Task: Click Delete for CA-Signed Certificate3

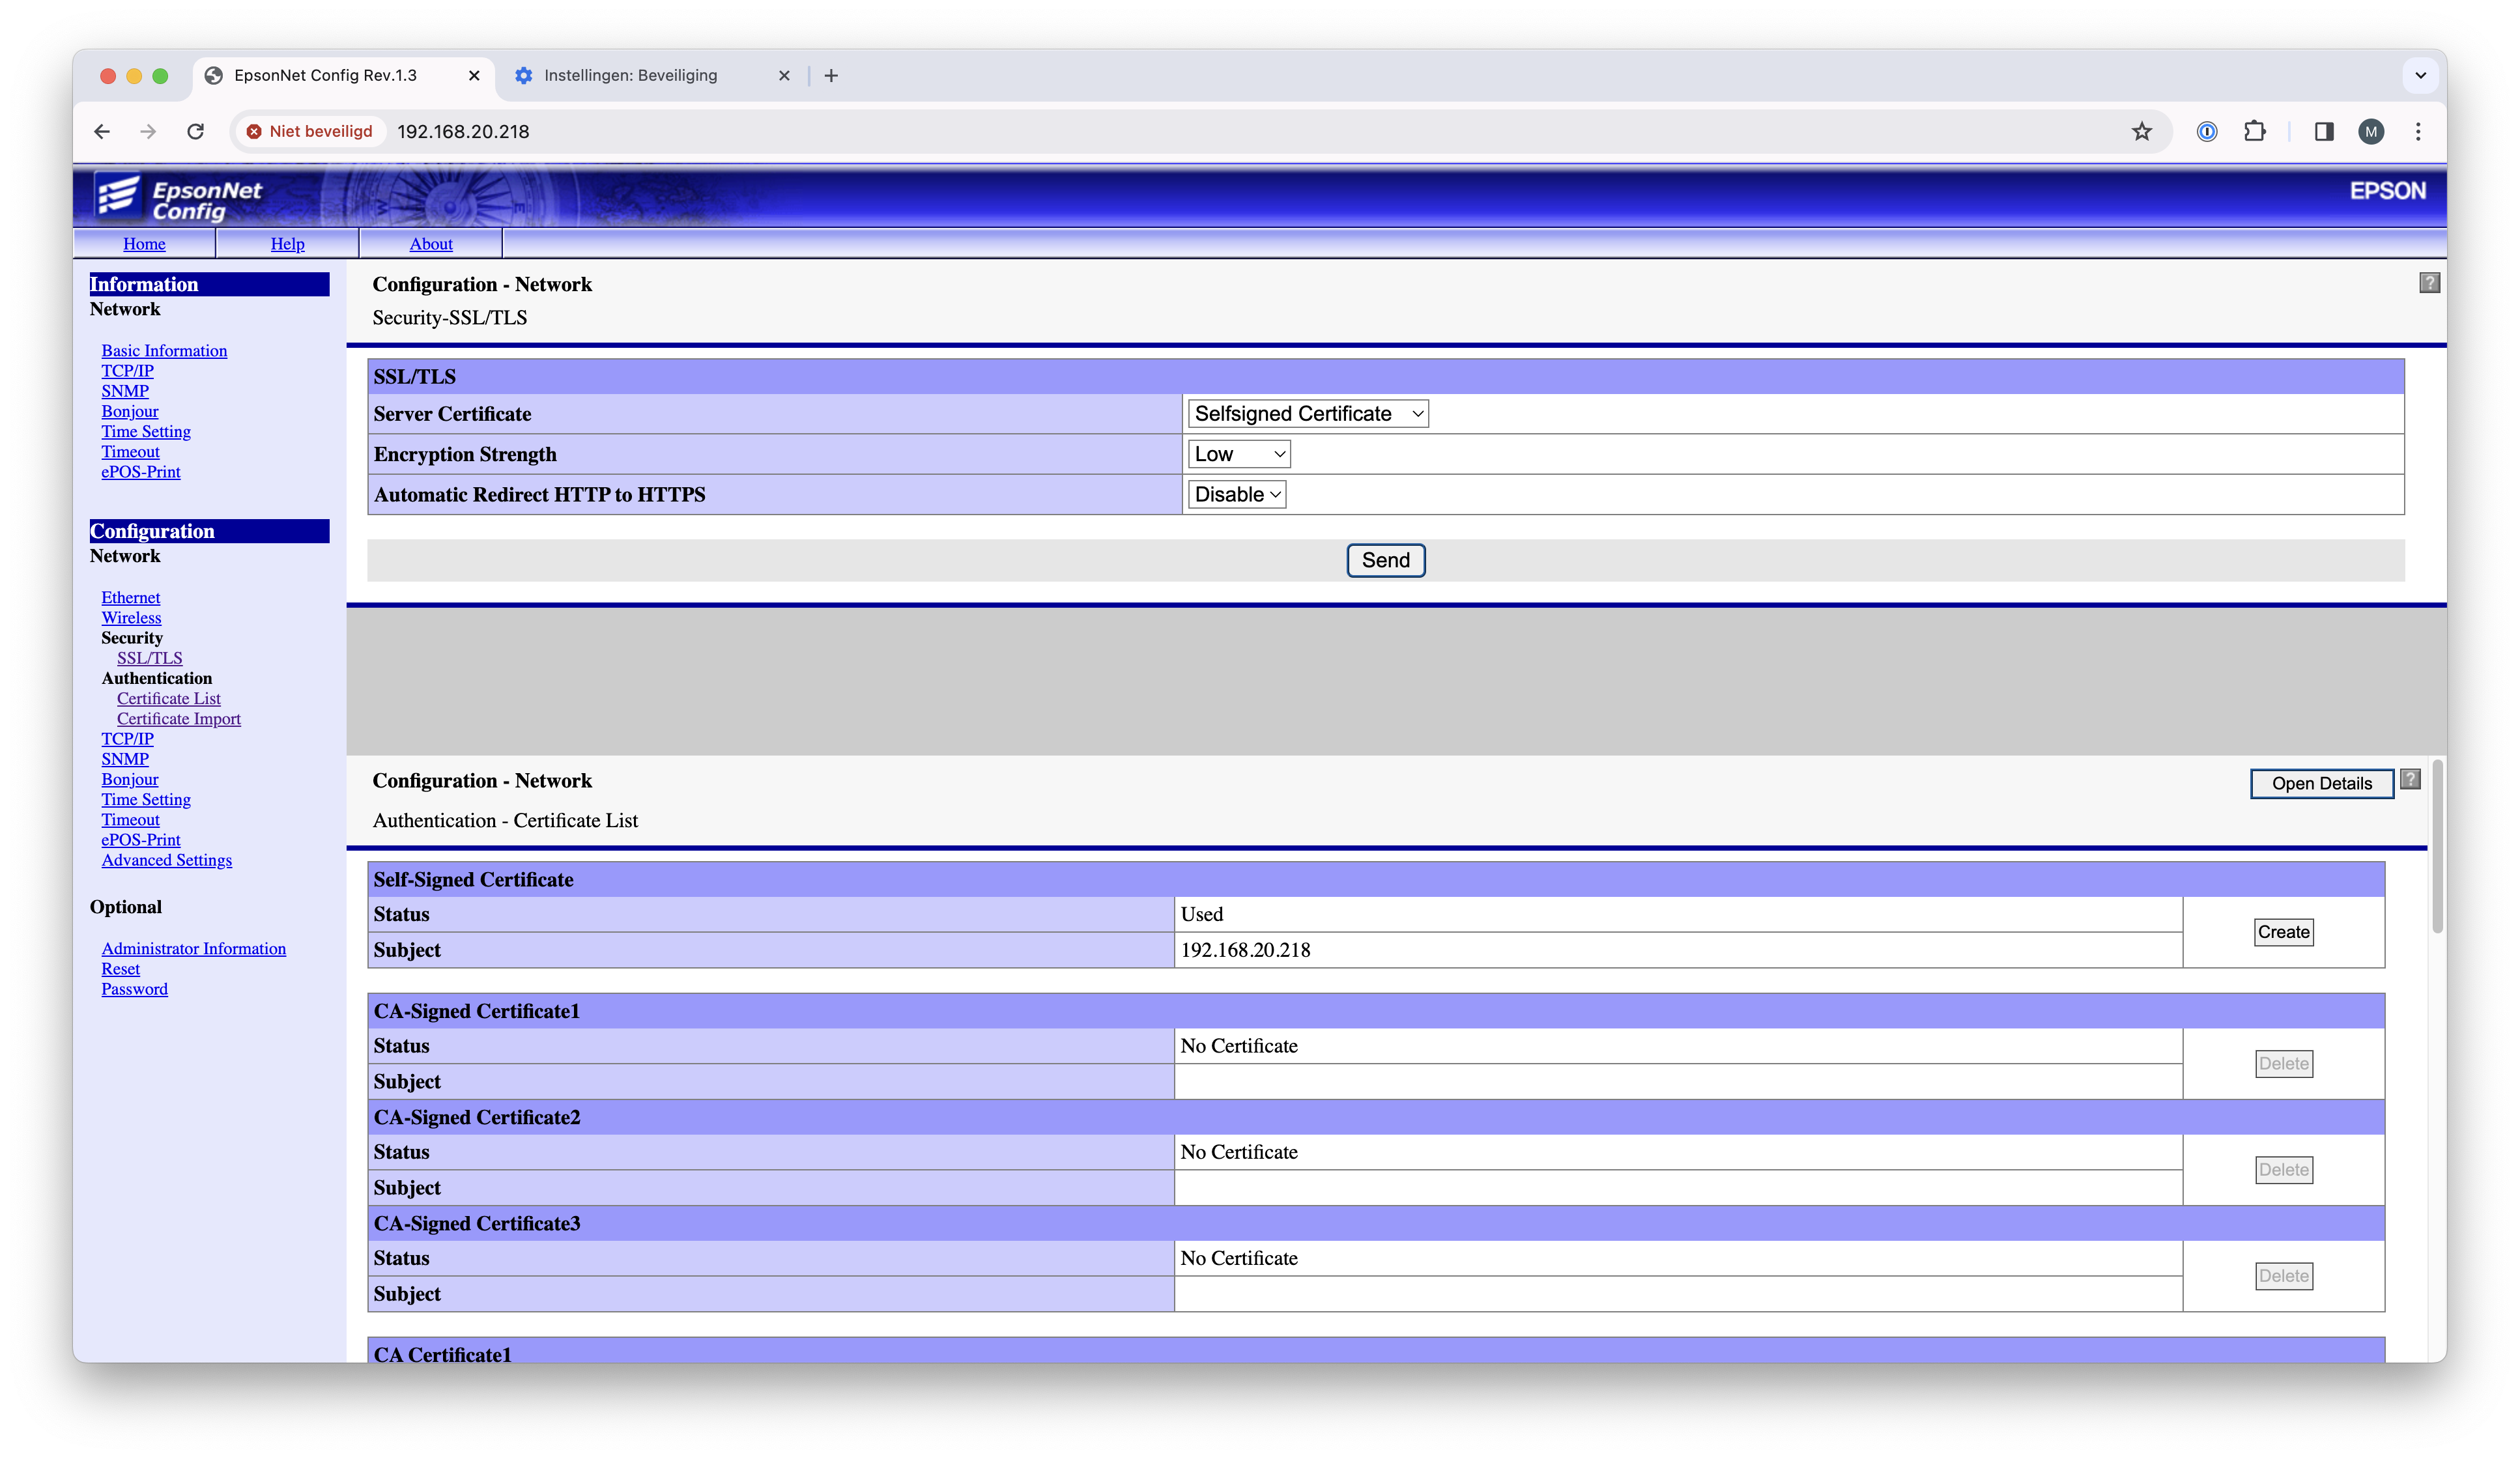Action: 2283,1275
